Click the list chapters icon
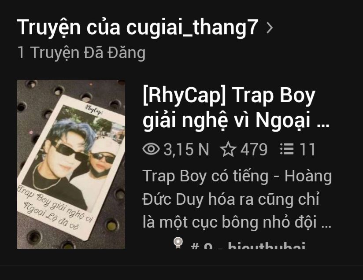363x280 pixels. 287,149
